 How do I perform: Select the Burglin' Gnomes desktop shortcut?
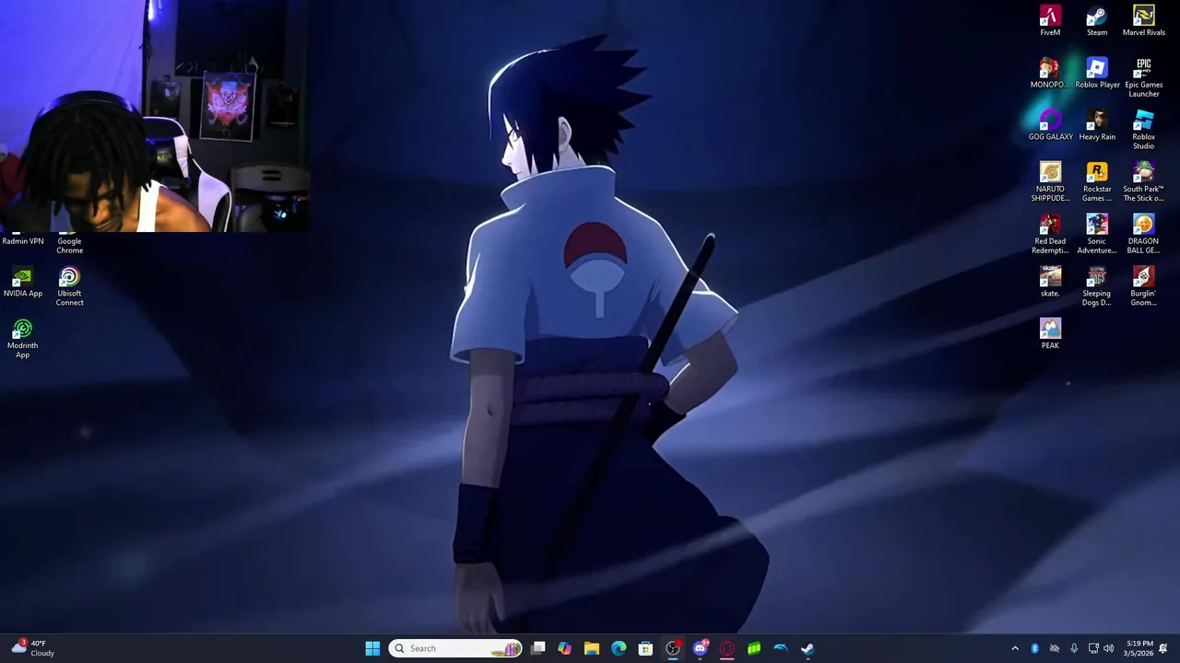click(x=1143, y=286)
